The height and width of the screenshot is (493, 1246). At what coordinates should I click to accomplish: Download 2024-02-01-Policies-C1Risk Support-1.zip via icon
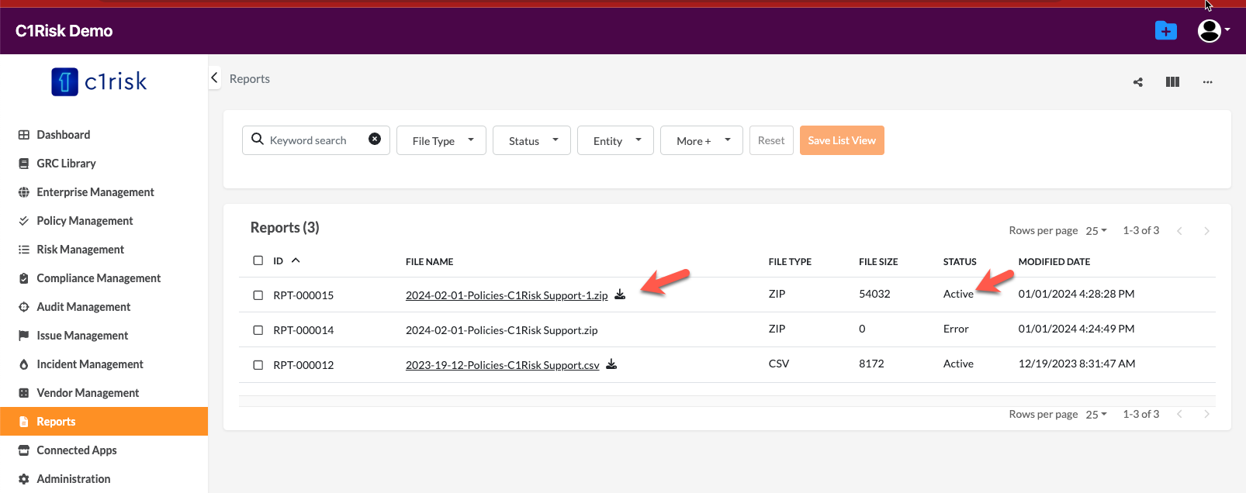point(620,295)
